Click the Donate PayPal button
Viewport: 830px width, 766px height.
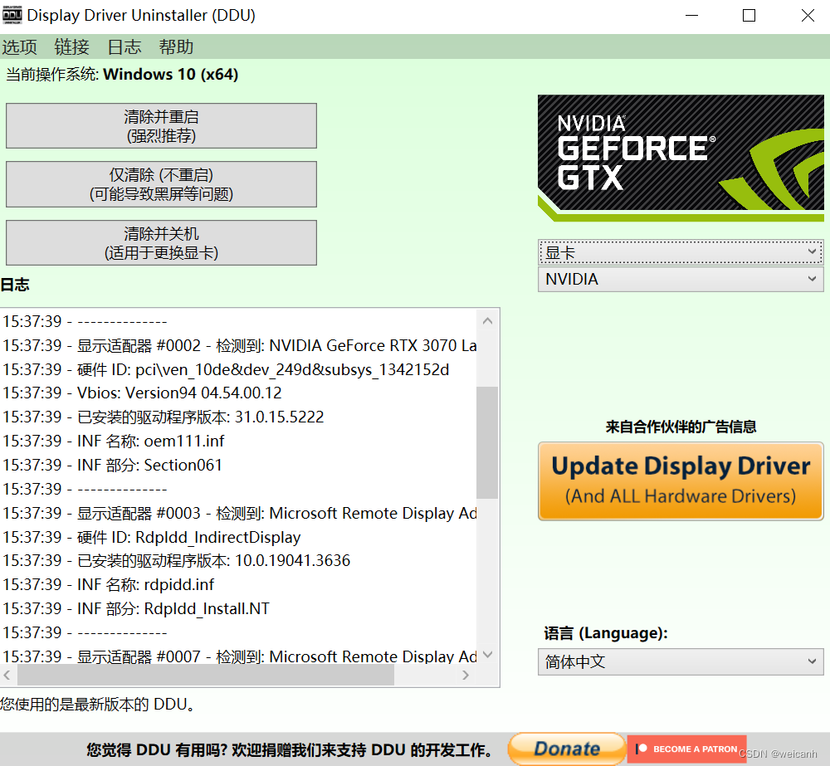(x=567, y=749)
